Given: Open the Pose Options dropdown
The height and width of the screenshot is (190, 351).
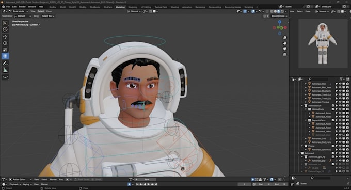Looking at the screenshot, I should pyautogui.click(x=279, y=16).
